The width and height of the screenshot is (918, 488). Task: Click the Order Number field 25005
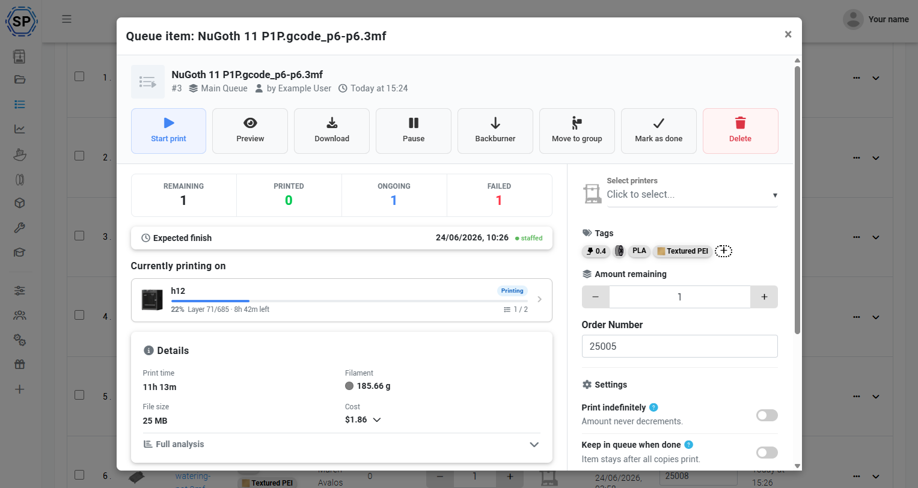coord(680,346)
